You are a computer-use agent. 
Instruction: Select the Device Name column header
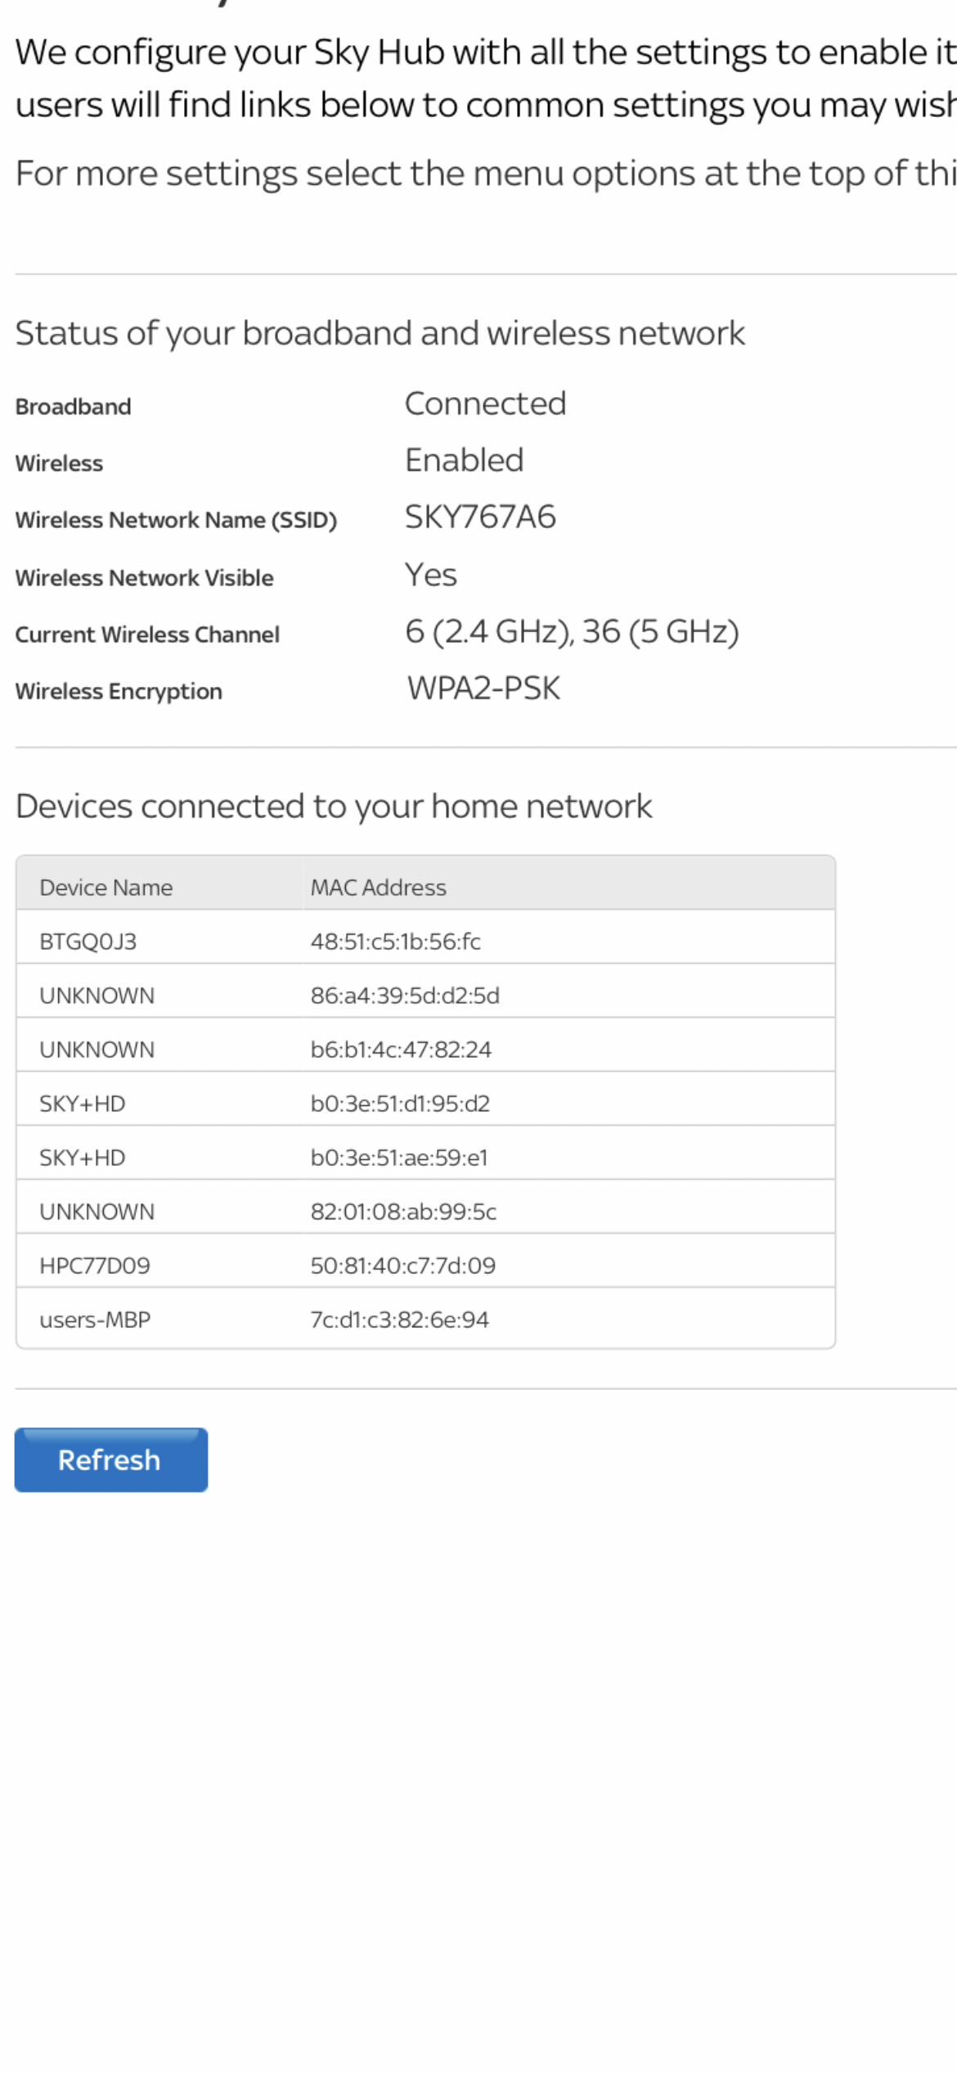click(106, 887)
